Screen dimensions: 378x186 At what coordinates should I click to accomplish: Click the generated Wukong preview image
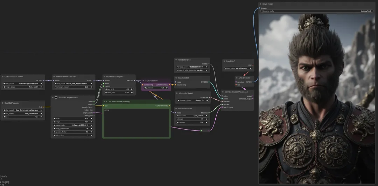point(316,99)
